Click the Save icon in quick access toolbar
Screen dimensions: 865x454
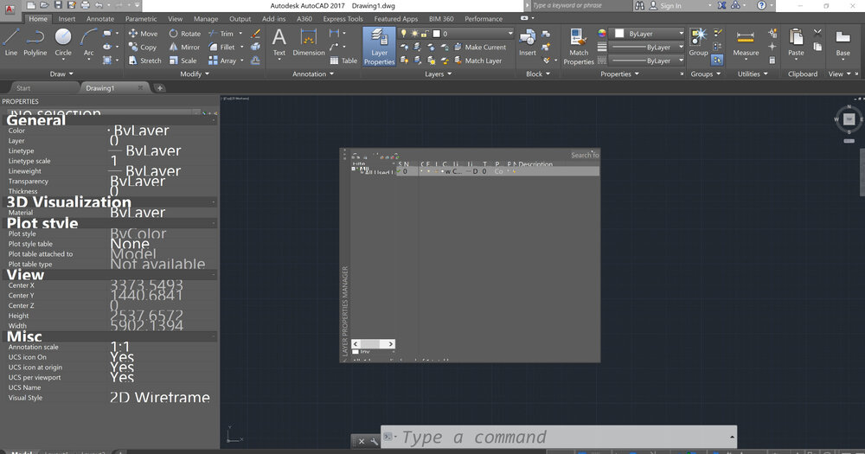coord(58,5)
